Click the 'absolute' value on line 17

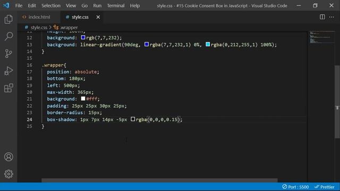tap(86, 72)
